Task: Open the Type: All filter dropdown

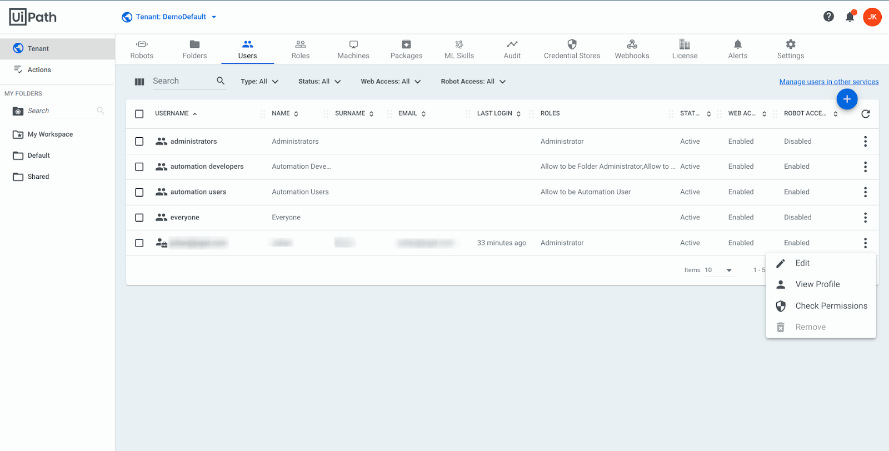Action: pos(259,81)
